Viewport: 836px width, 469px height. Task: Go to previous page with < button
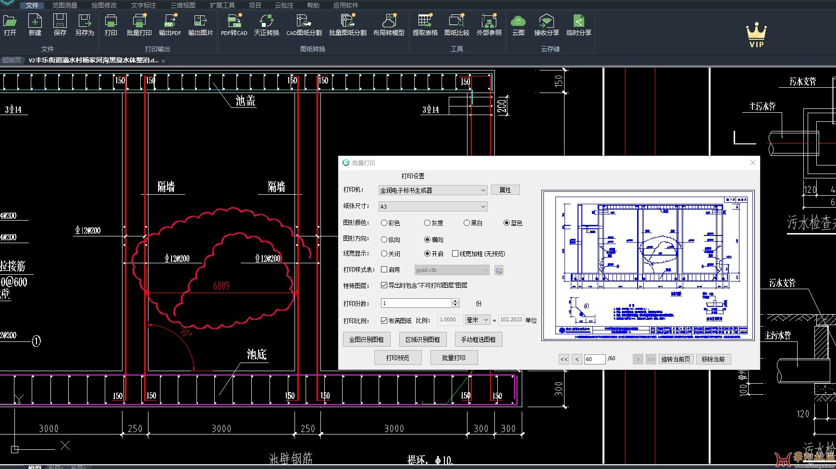(577, 359)
